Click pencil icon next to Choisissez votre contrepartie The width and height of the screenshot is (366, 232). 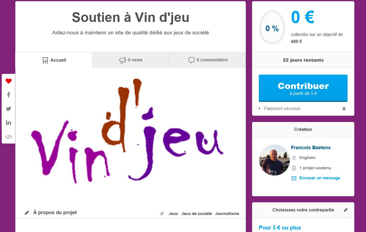[346, 210]
